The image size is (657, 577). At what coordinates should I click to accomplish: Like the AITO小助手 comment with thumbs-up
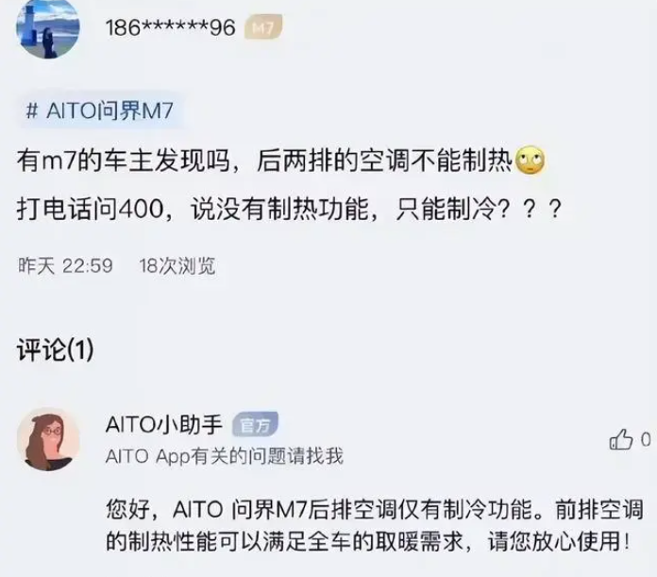click(x=620, y=439)
